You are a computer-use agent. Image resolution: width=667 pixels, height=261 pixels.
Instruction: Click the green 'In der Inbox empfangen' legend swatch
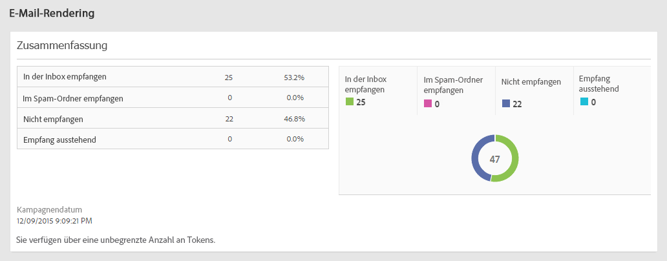click(350, 101)
